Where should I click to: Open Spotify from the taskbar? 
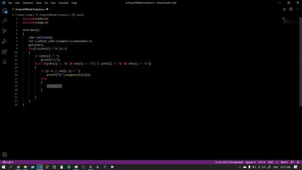[x=69, y=167]
